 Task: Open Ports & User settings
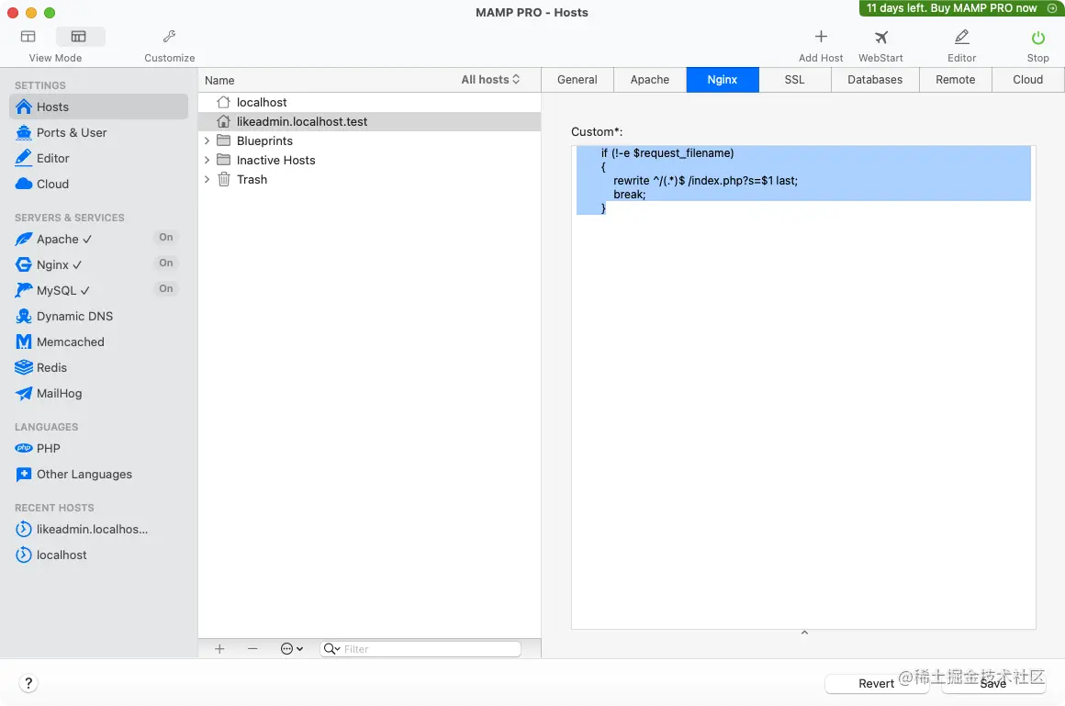pos(99,132)
